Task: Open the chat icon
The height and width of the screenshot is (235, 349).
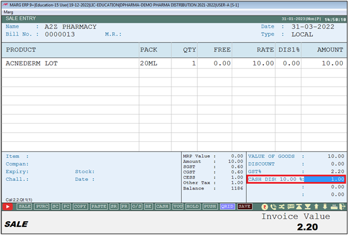Action: pyautogui.click(x=290, y=206)
